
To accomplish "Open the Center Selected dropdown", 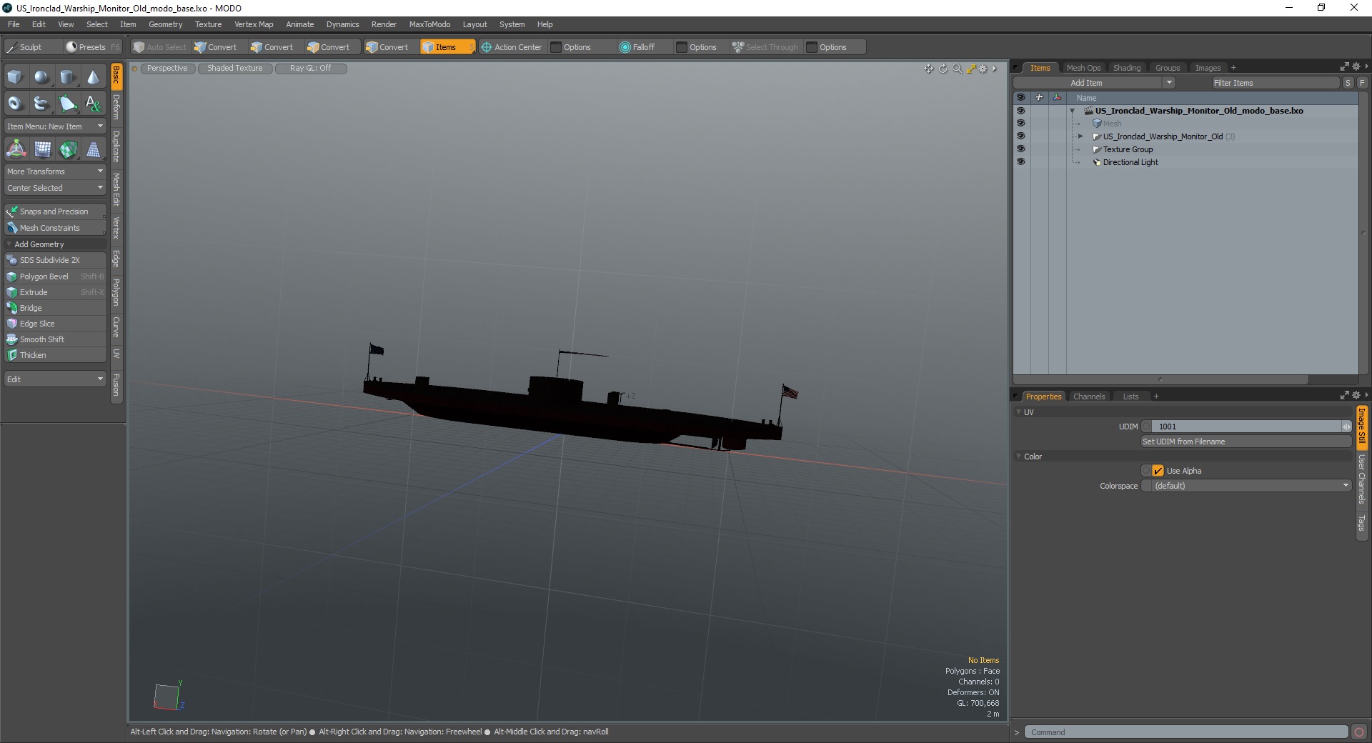I will [x=55, y=188].
